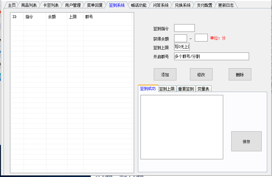Image resolution: width=272 pixels, height=177 pixels.
Task: Click the red 单位: 分 text
Action: tap(218, 38)
